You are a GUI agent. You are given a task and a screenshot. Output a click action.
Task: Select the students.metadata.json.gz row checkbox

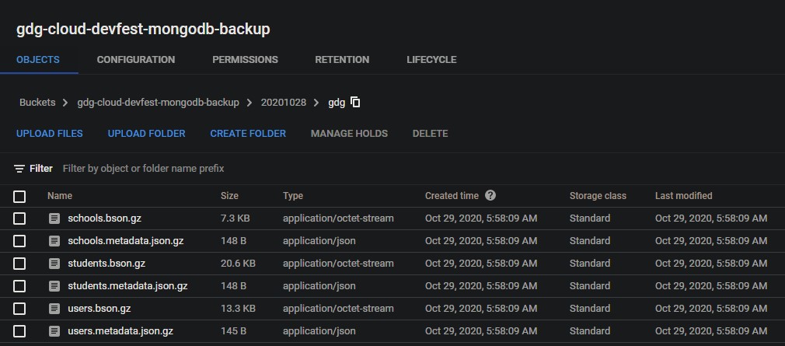click(19, 286)
